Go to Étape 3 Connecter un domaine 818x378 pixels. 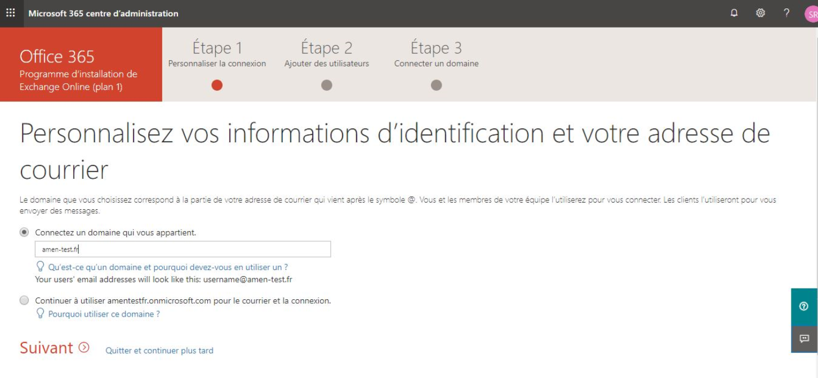tap(437, 55)
